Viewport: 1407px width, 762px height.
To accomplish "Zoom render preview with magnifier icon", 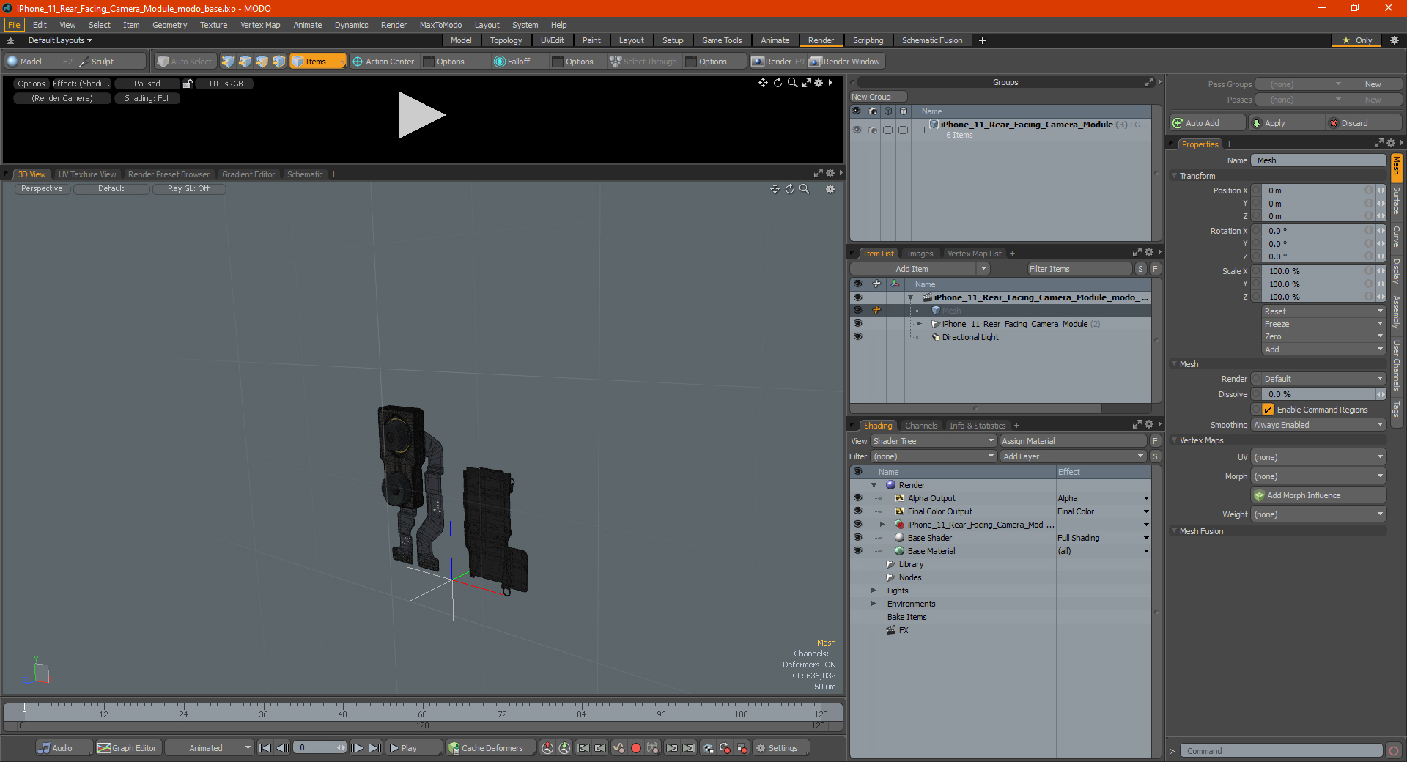I will click(x=792, y=83).
